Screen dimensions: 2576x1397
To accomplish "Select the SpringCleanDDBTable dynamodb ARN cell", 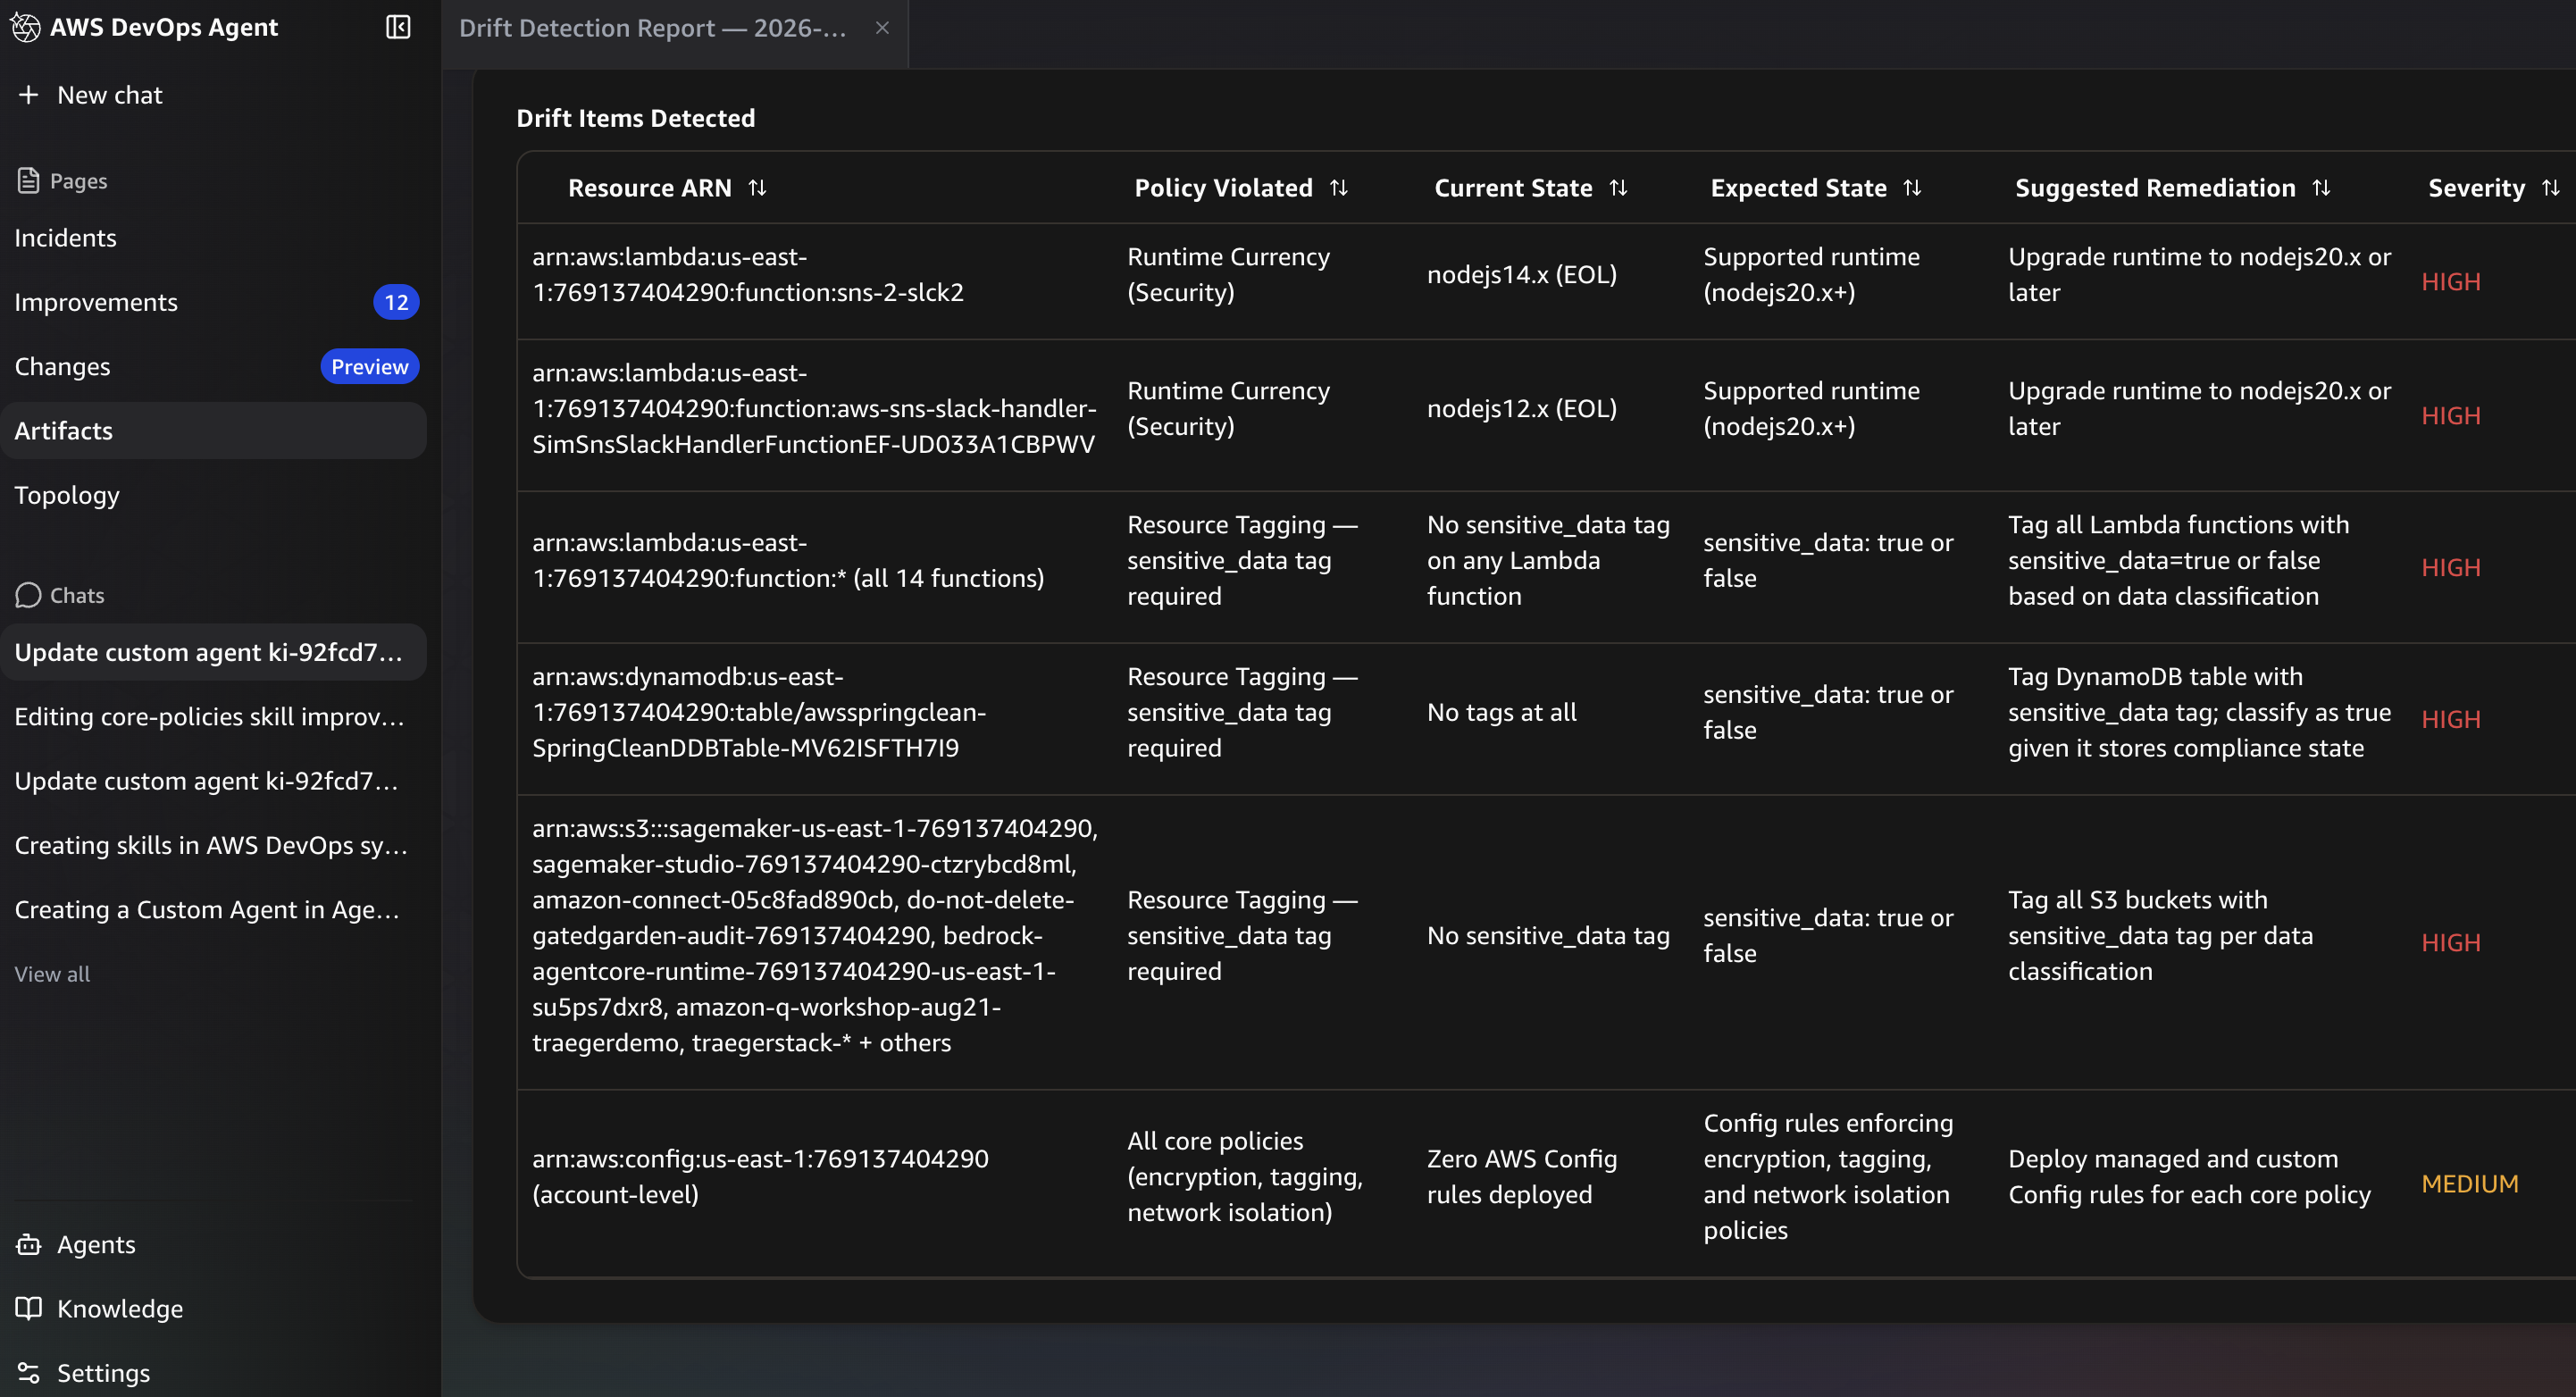I will tap(759, 712).
